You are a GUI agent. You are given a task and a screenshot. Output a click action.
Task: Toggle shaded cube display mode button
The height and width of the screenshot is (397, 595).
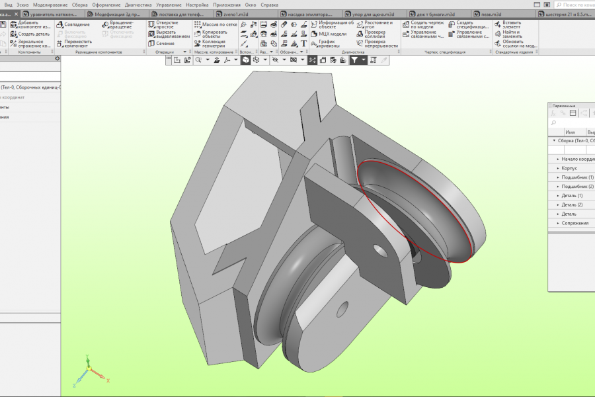pyautogui.click(x=245, y=60)
